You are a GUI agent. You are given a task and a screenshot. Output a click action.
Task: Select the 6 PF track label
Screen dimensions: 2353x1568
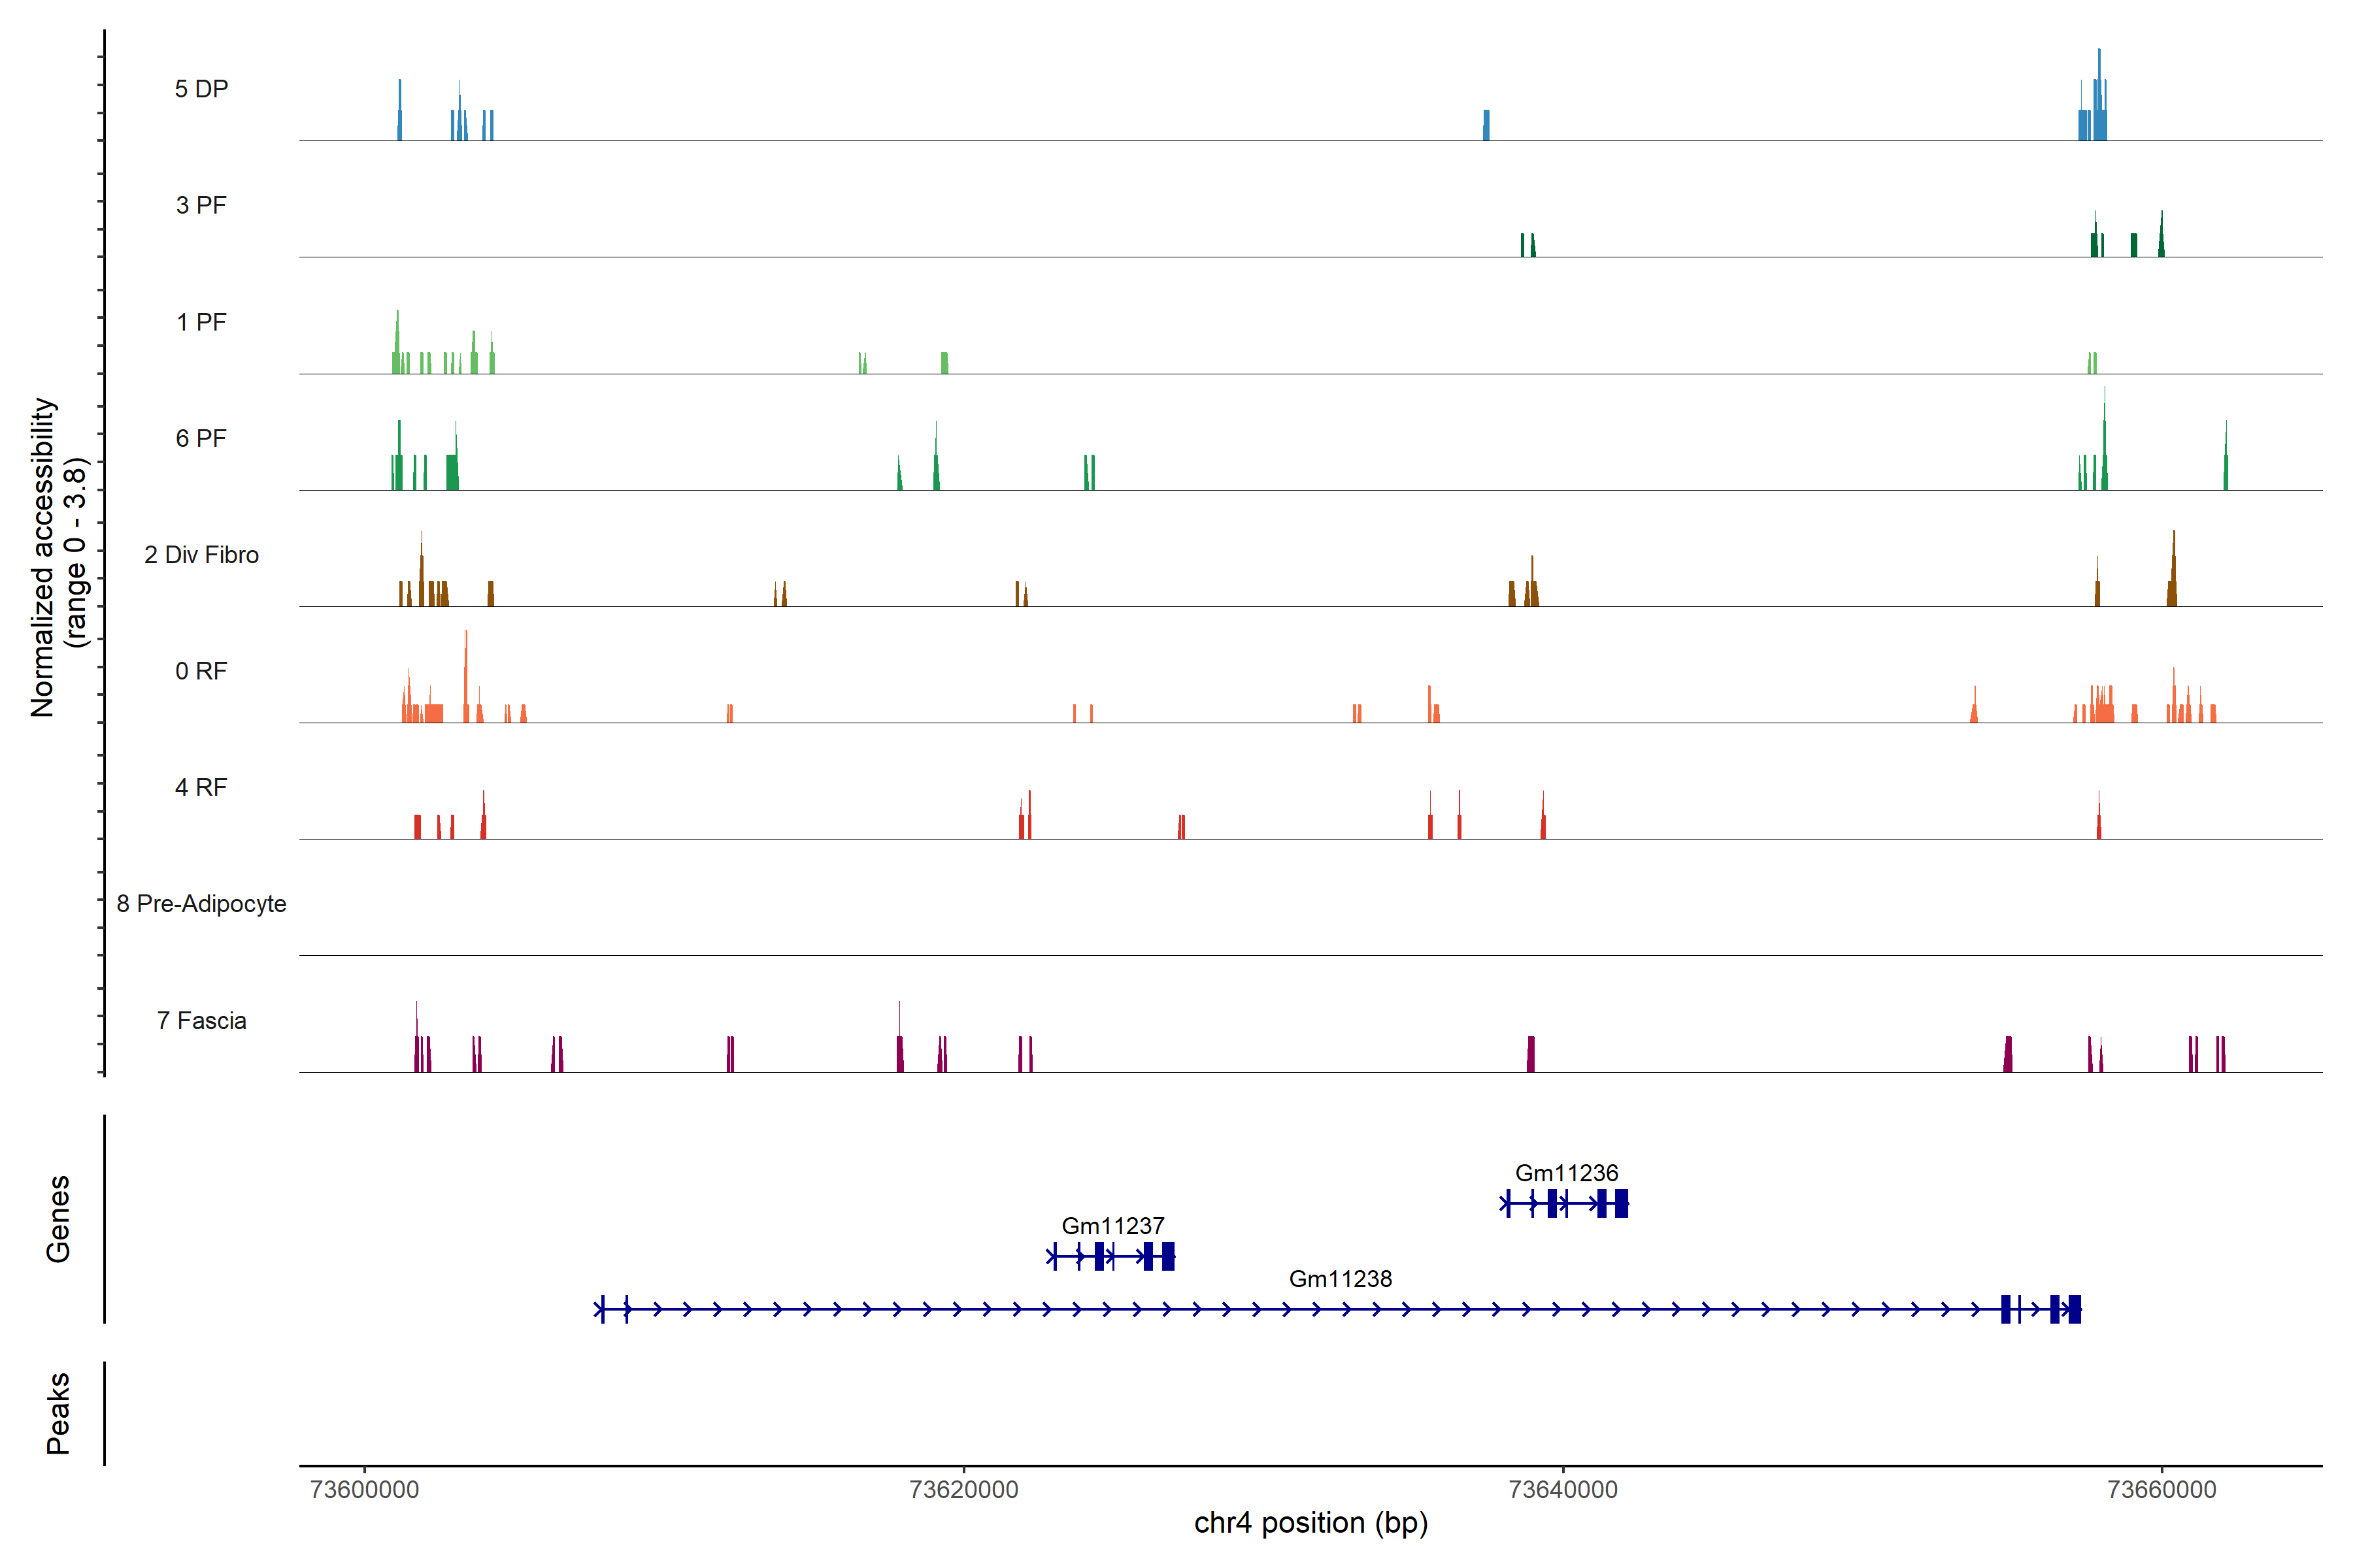tap(201, 438)
